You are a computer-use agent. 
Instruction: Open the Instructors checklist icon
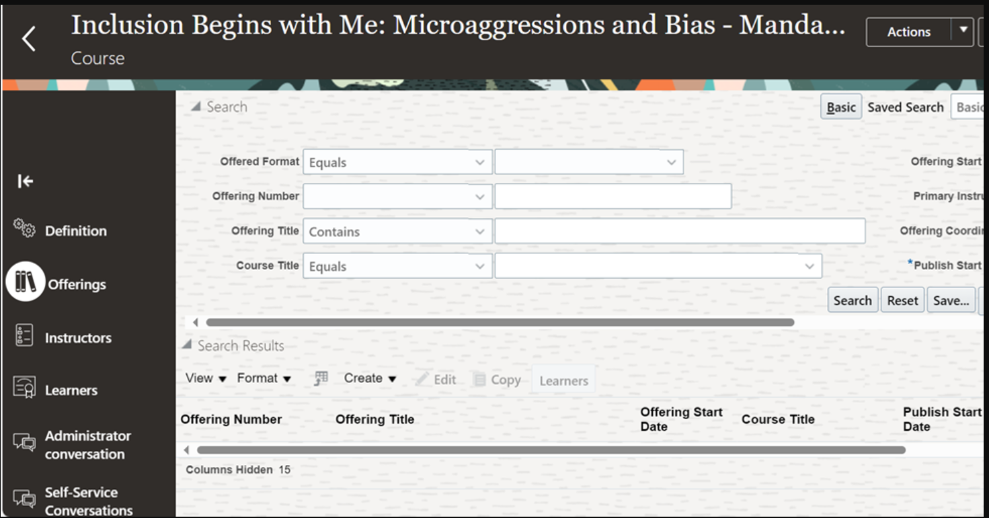(x=24, y=335)
